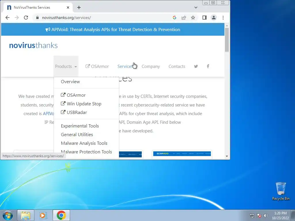The height and width of the screenshot is (221, 295).
Task: Click the Show desktop strip by the clock
Action: pyautogui.click(x=293, y=215)
